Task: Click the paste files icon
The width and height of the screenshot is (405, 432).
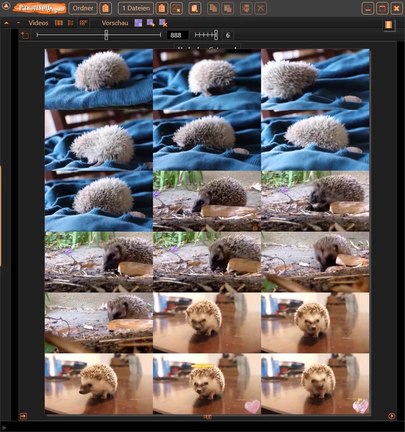Action: coord(227,8)
